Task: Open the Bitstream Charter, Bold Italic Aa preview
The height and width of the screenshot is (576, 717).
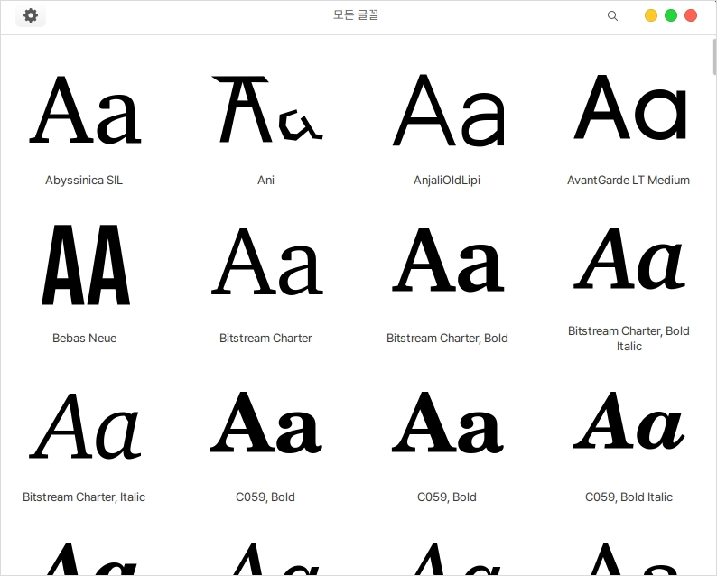Action: tap(629, 259)
